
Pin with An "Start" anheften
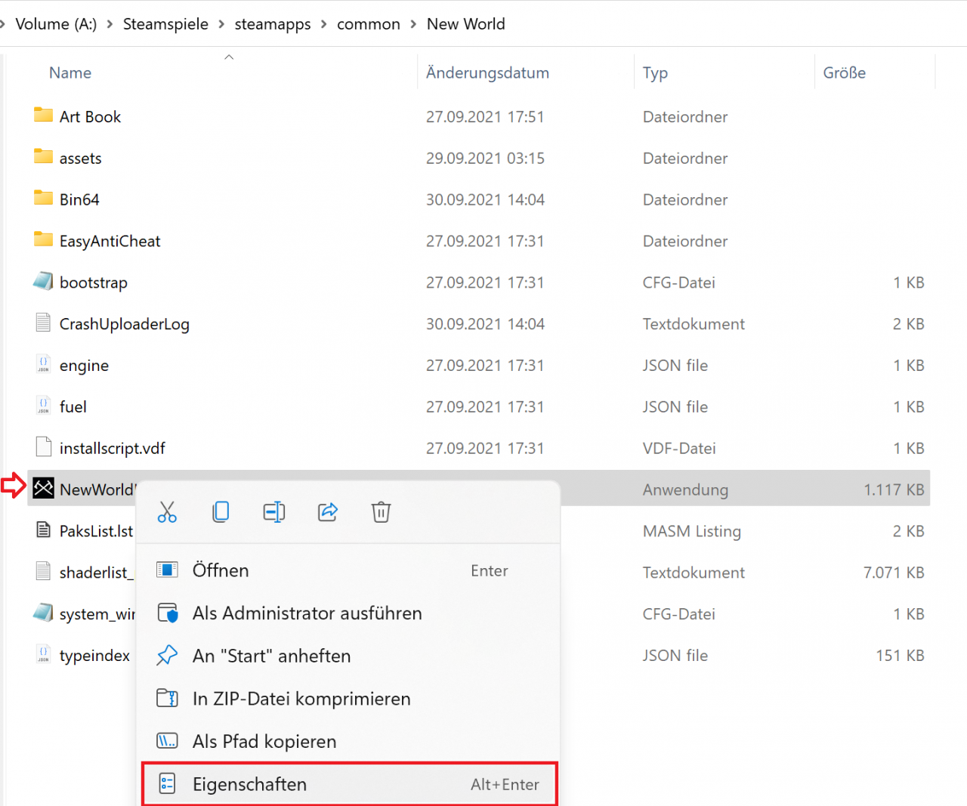click(x=271, y=656)
